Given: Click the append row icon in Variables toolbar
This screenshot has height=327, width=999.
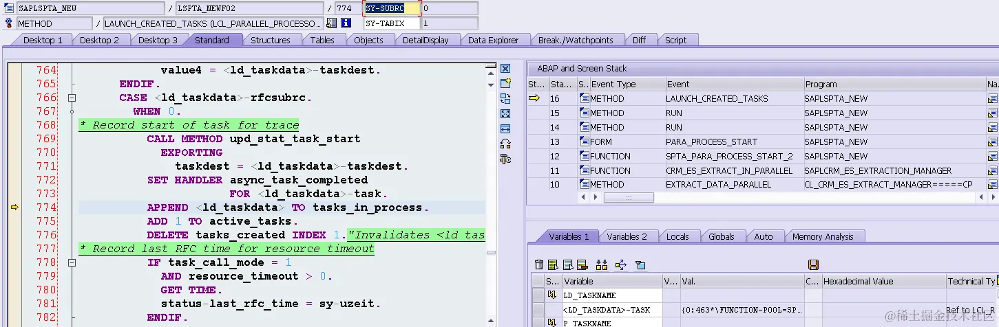Looking at the screenshot, I should point(567,264).
